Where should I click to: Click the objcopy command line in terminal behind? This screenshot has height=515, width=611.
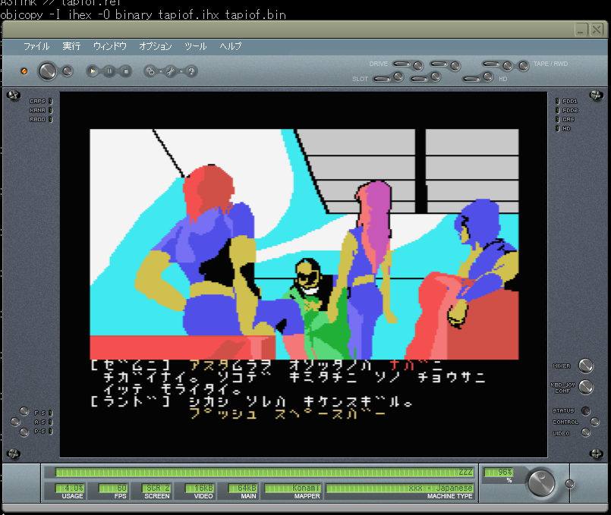pos(143,15)
